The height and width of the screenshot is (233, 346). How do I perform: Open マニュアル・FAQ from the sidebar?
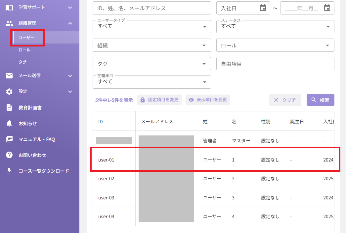[37, 139]
